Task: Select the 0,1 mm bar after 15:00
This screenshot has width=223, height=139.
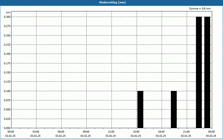Action: (140, 110)
